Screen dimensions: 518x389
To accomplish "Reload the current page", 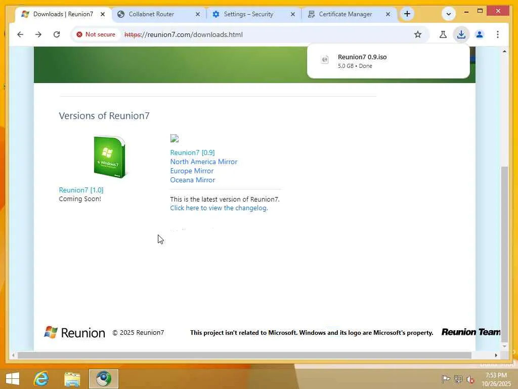I will [x=57, y=34].
